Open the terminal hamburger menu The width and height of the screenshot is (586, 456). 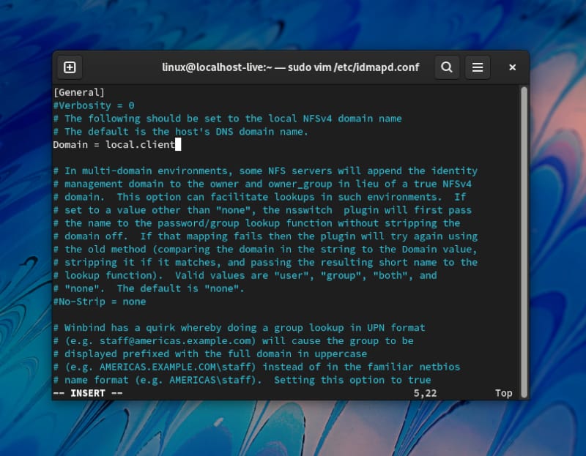click(478, 67)
